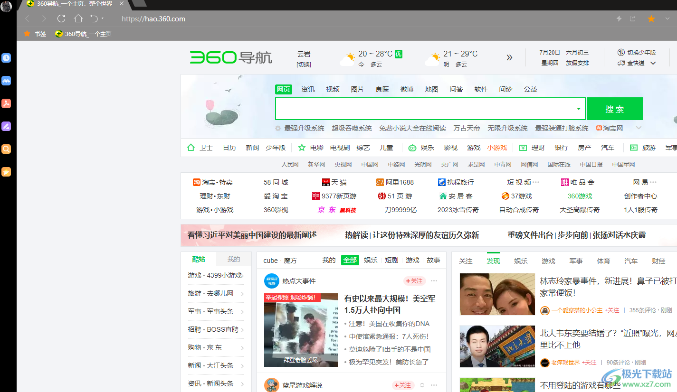
Task: Open the browser home icon
Action: [x=78, y=19]
